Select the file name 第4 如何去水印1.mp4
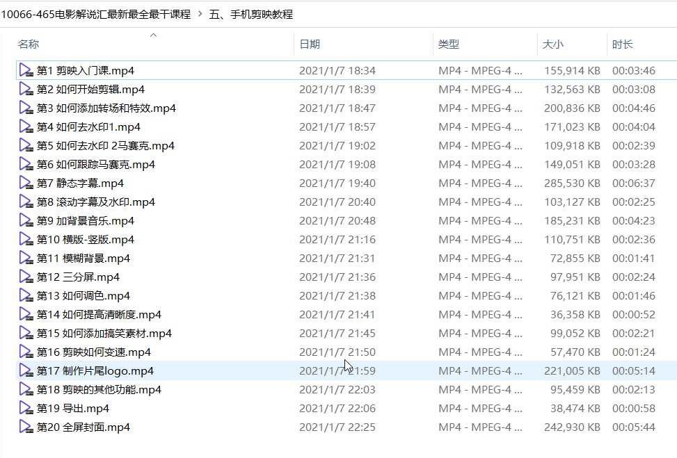Viewport: 677px width, 458px height. tap(88, 126)
